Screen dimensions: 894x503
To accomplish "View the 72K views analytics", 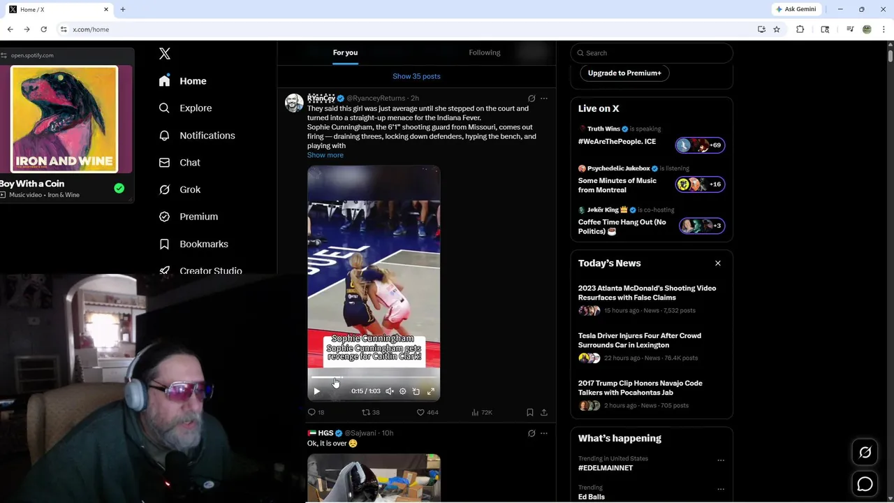I will coord(482,412).
